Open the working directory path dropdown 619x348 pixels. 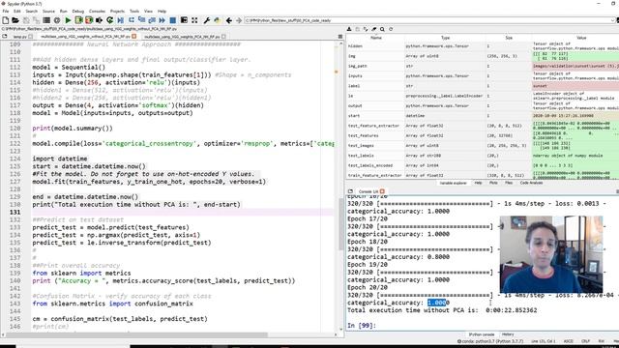[x=613, y=20]
